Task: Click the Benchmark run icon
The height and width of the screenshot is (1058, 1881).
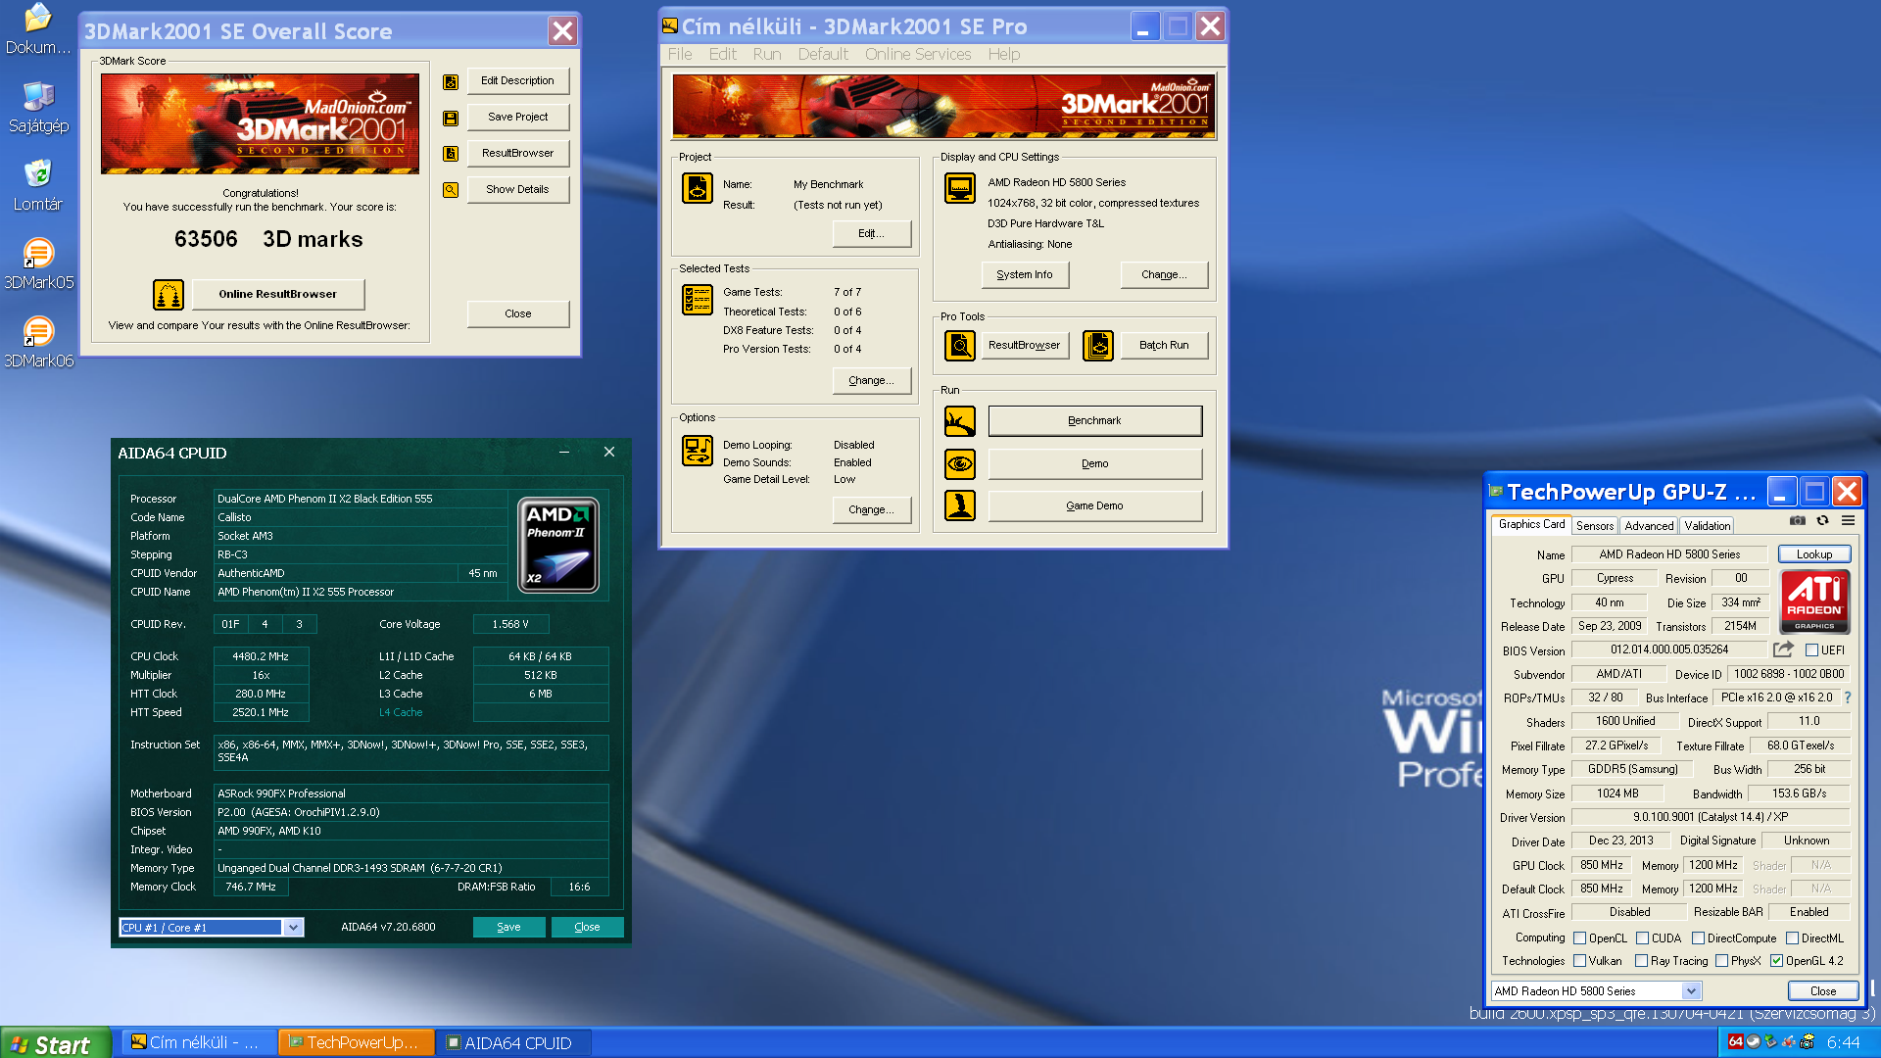Action: pyautogui.click(x=960, y=421)
